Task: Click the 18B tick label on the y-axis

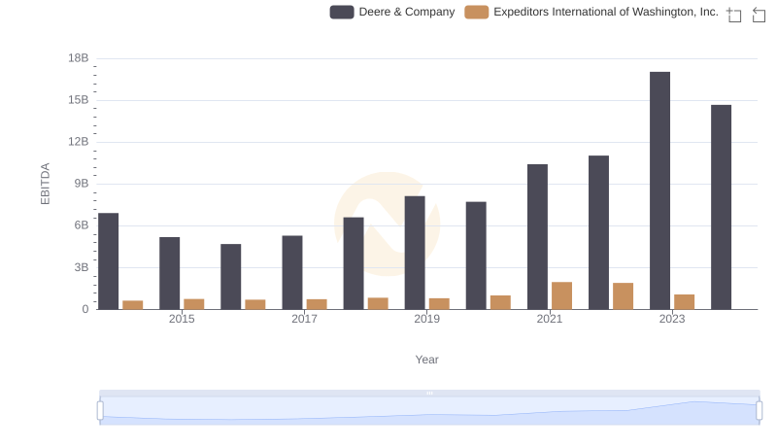Action: coord(78,58)
